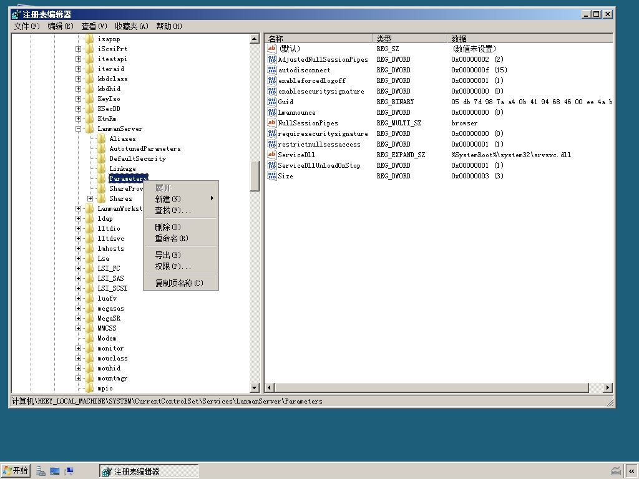
Task: Click the 开始 Start button
Action: [16, 471]
